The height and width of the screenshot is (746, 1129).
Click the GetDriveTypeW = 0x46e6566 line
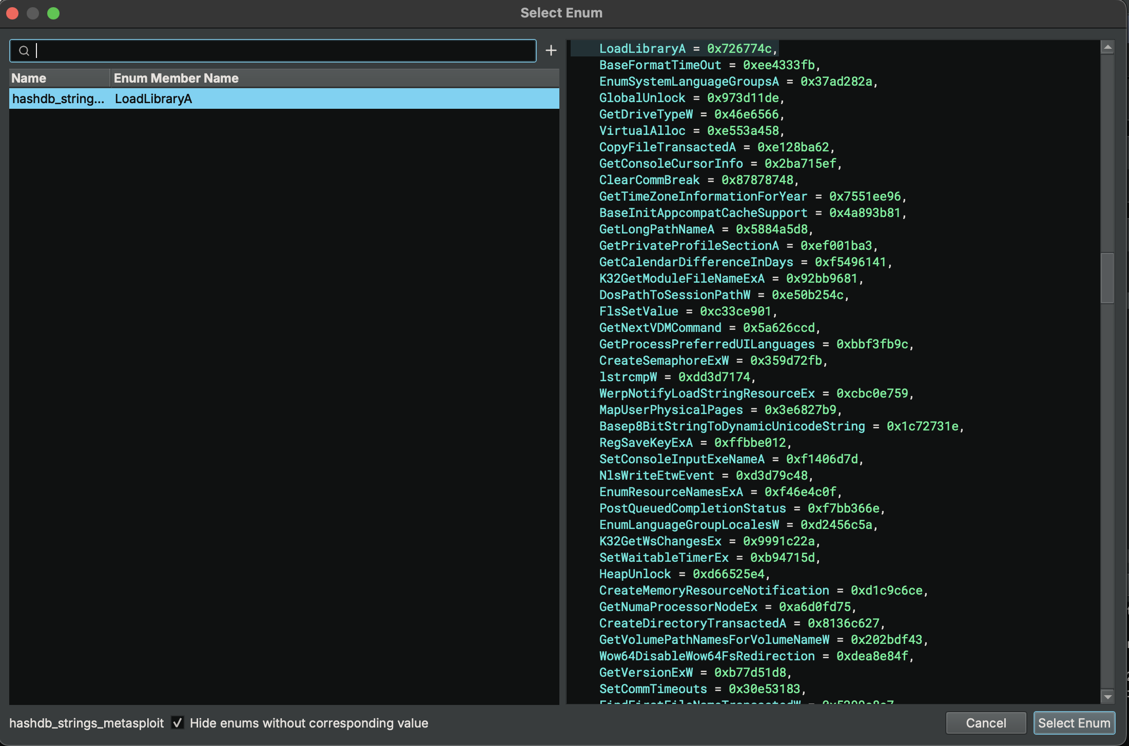(692, 114)
